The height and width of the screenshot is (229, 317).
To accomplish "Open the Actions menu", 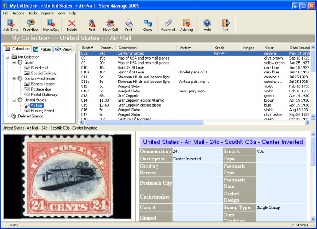I will pos(18,13).
